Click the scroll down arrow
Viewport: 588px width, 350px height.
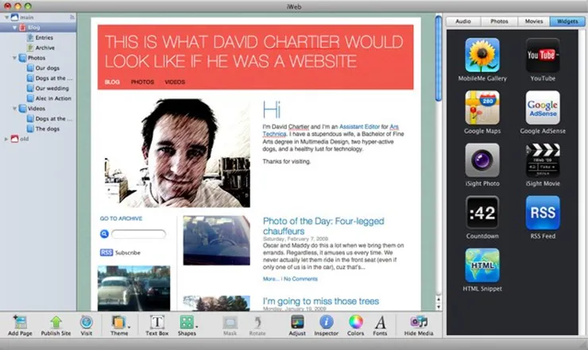click(439, 307)
